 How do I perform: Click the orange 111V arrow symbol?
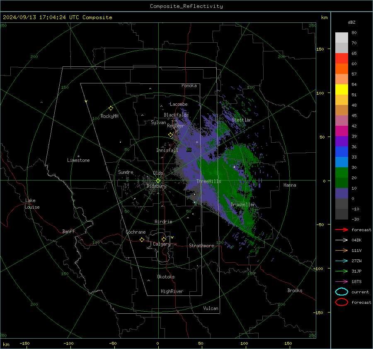click(342, 250)
